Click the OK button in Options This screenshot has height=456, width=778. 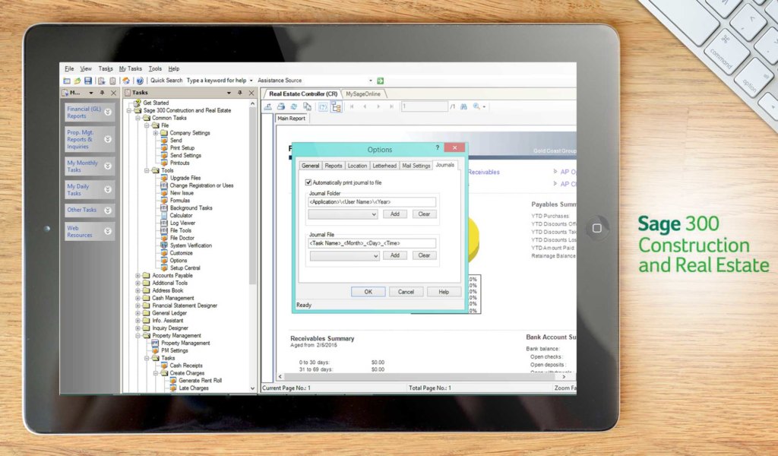coord(368,291)
